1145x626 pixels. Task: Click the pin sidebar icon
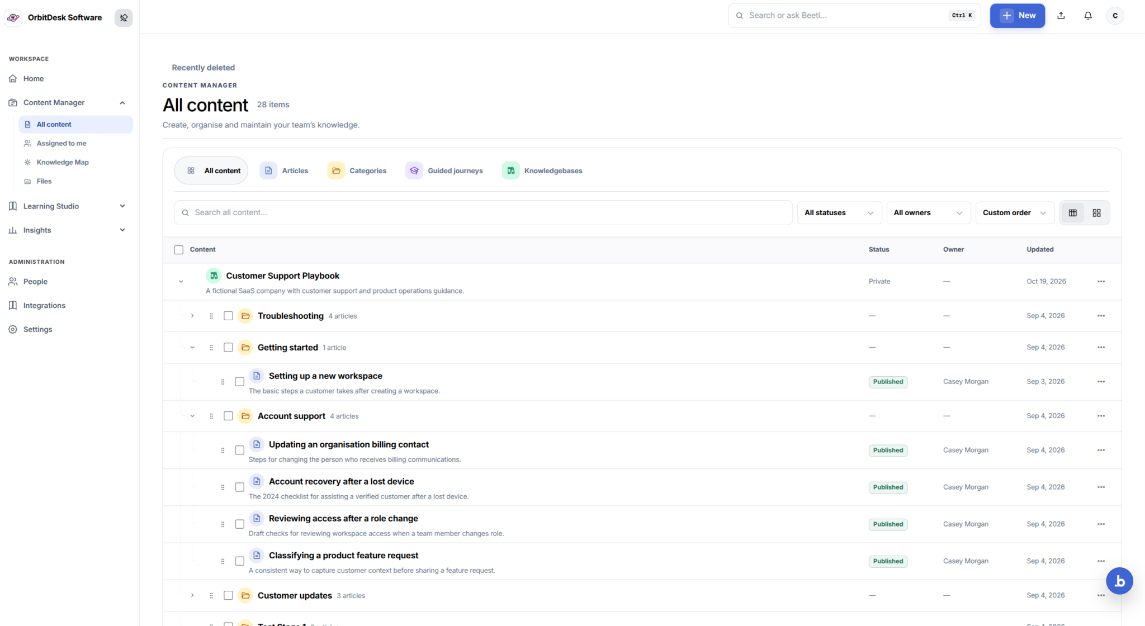click(124, 18)
